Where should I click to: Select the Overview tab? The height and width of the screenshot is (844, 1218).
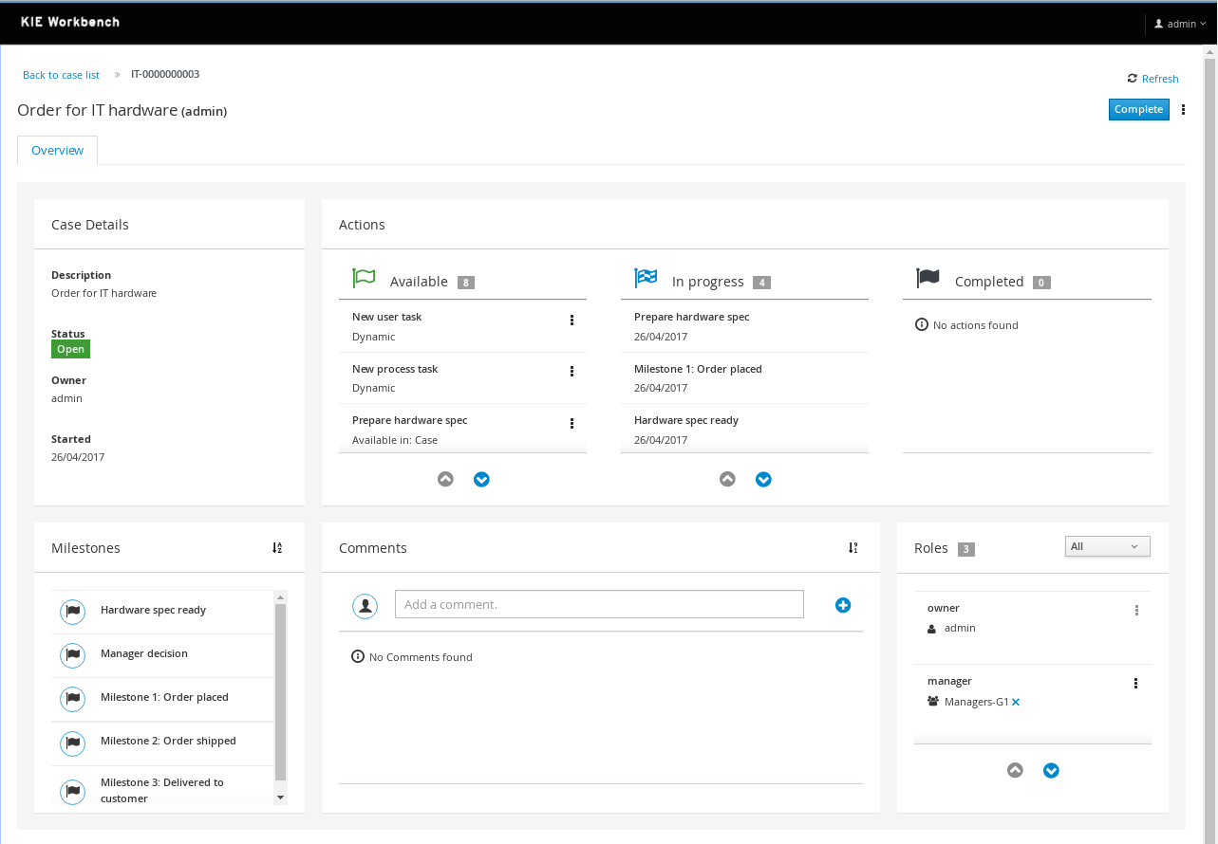[x=57, y=151]
